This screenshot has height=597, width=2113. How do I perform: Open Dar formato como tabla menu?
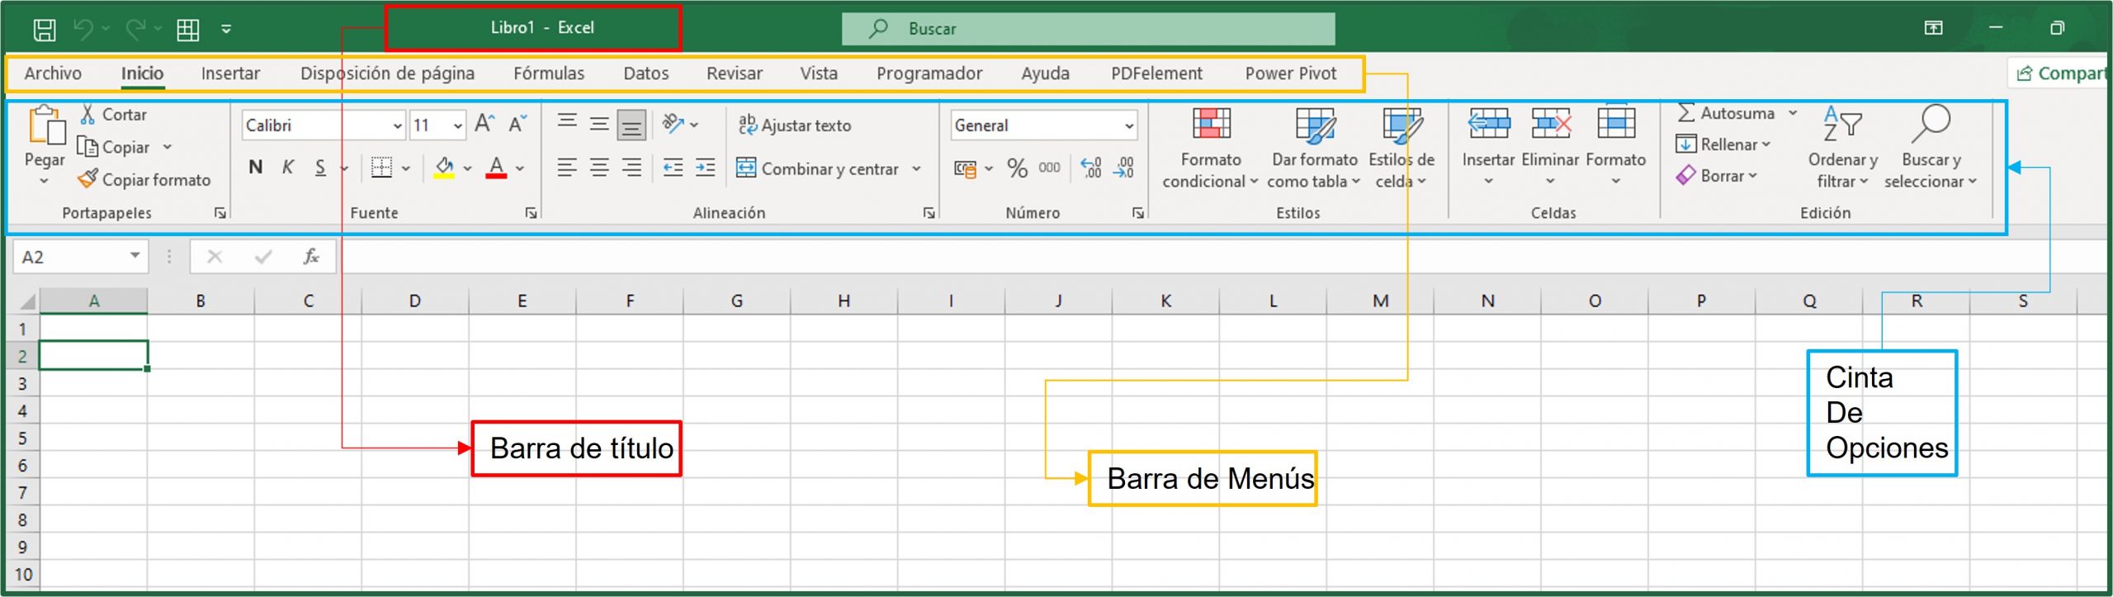(1314, 148)
